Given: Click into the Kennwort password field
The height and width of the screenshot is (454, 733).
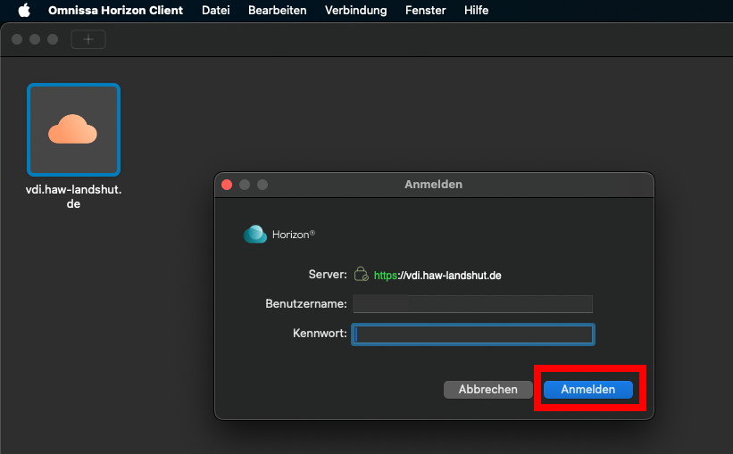Looking at the screenshot, I should 472,334.
